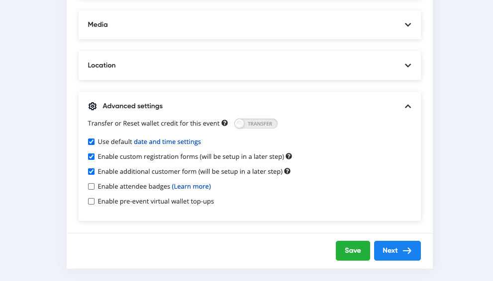The width and height of the screenshot is (493, 281).
Task: Click the Next button
Action: (397, 251)
